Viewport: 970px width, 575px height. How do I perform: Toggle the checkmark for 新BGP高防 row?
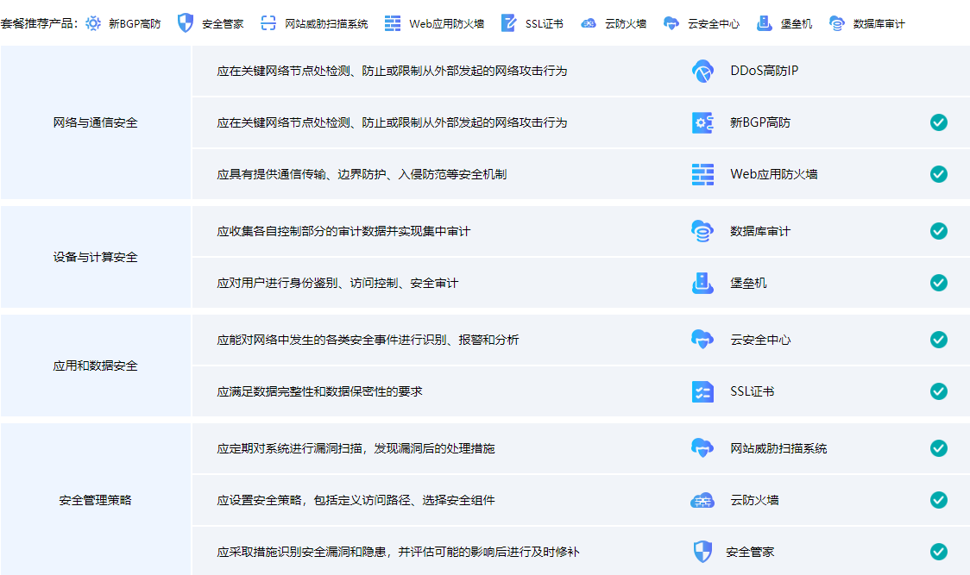pyautogui.click(x=938, y=122)
